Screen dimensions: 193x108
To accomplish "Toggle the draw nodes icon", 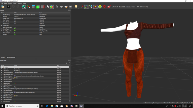I will (91, 7).
